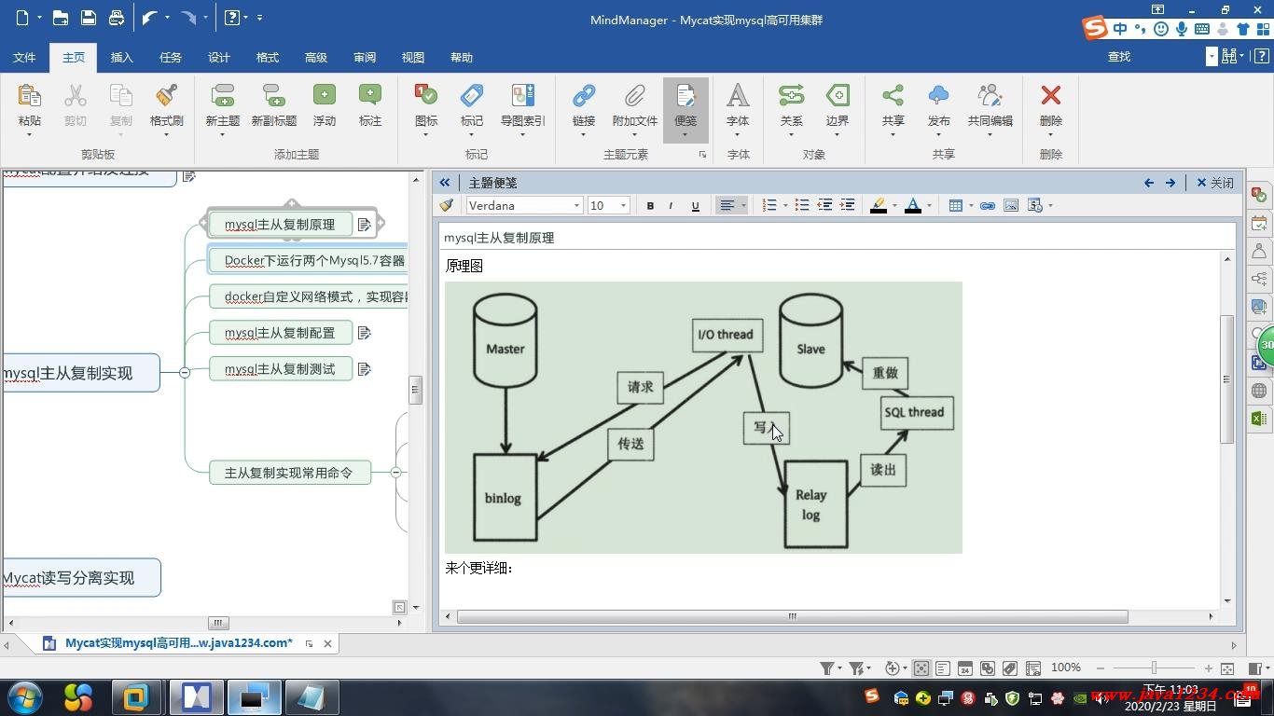Screen dimensions: 1274x716
Task: Click the 关系 relationship icon
Action: pos(791,97)
